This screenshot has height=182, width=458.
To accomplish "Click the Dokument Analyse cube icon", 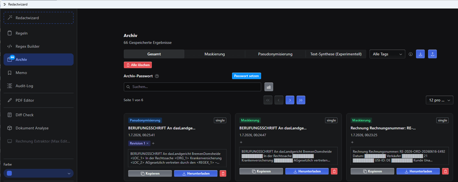I will tap(10, 128).
